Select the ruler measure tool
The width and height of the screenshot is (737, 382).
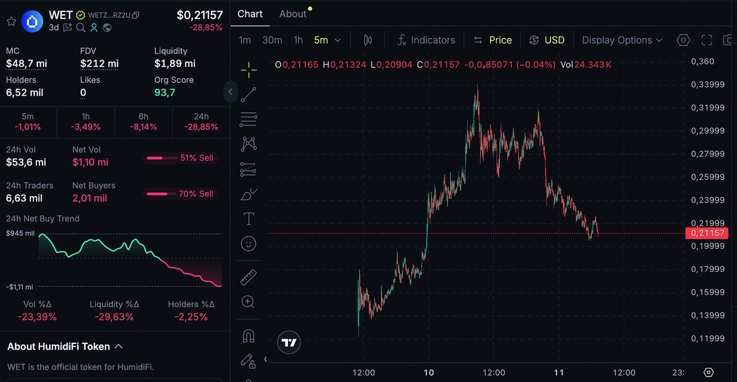(x=249, y=277)
